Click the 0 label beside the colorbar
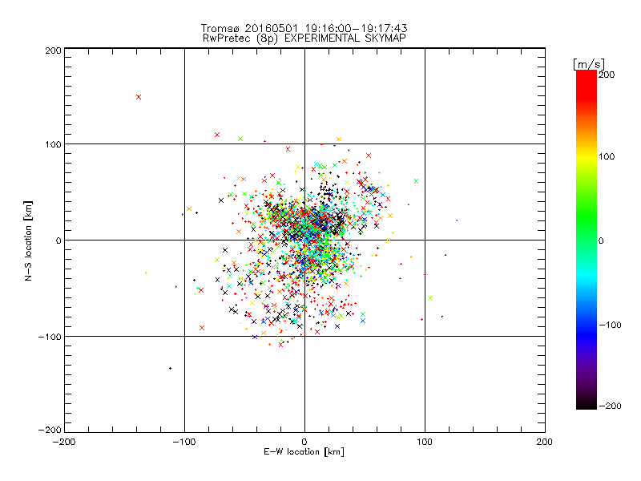Viewport: 641px width, 481px height. 601,241
